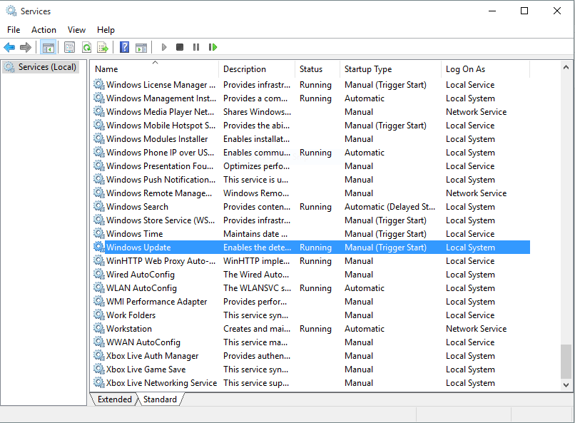Select Services (Local) tree node
Screen dimensions: 575x423
[x=41, y=67]
